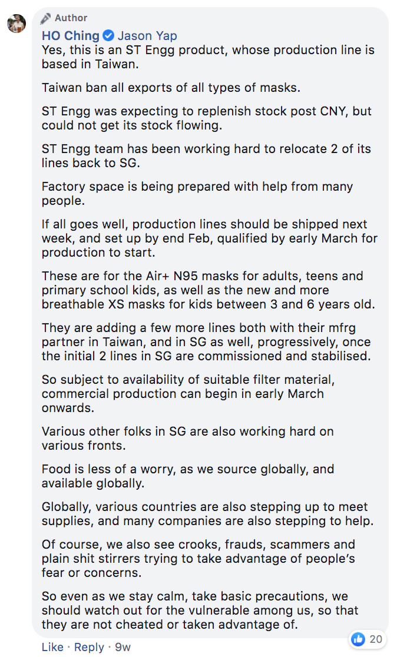Click the Author label beside the pen

click(x=71, y=18)
